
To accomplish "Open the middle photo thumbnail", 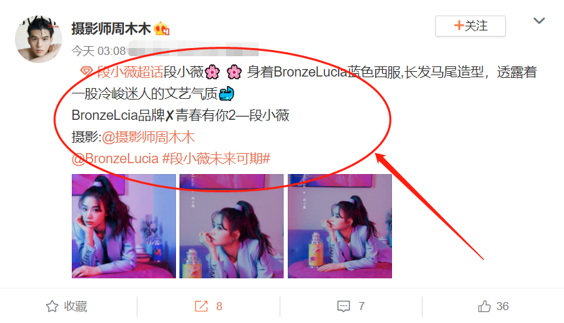I will [232, 226].
